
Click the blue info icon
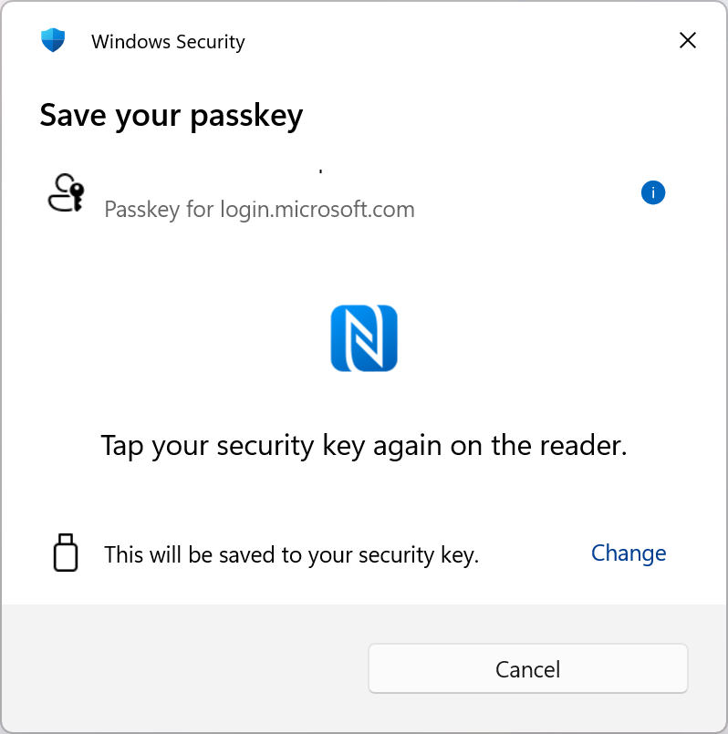click(x=653, y=192)
